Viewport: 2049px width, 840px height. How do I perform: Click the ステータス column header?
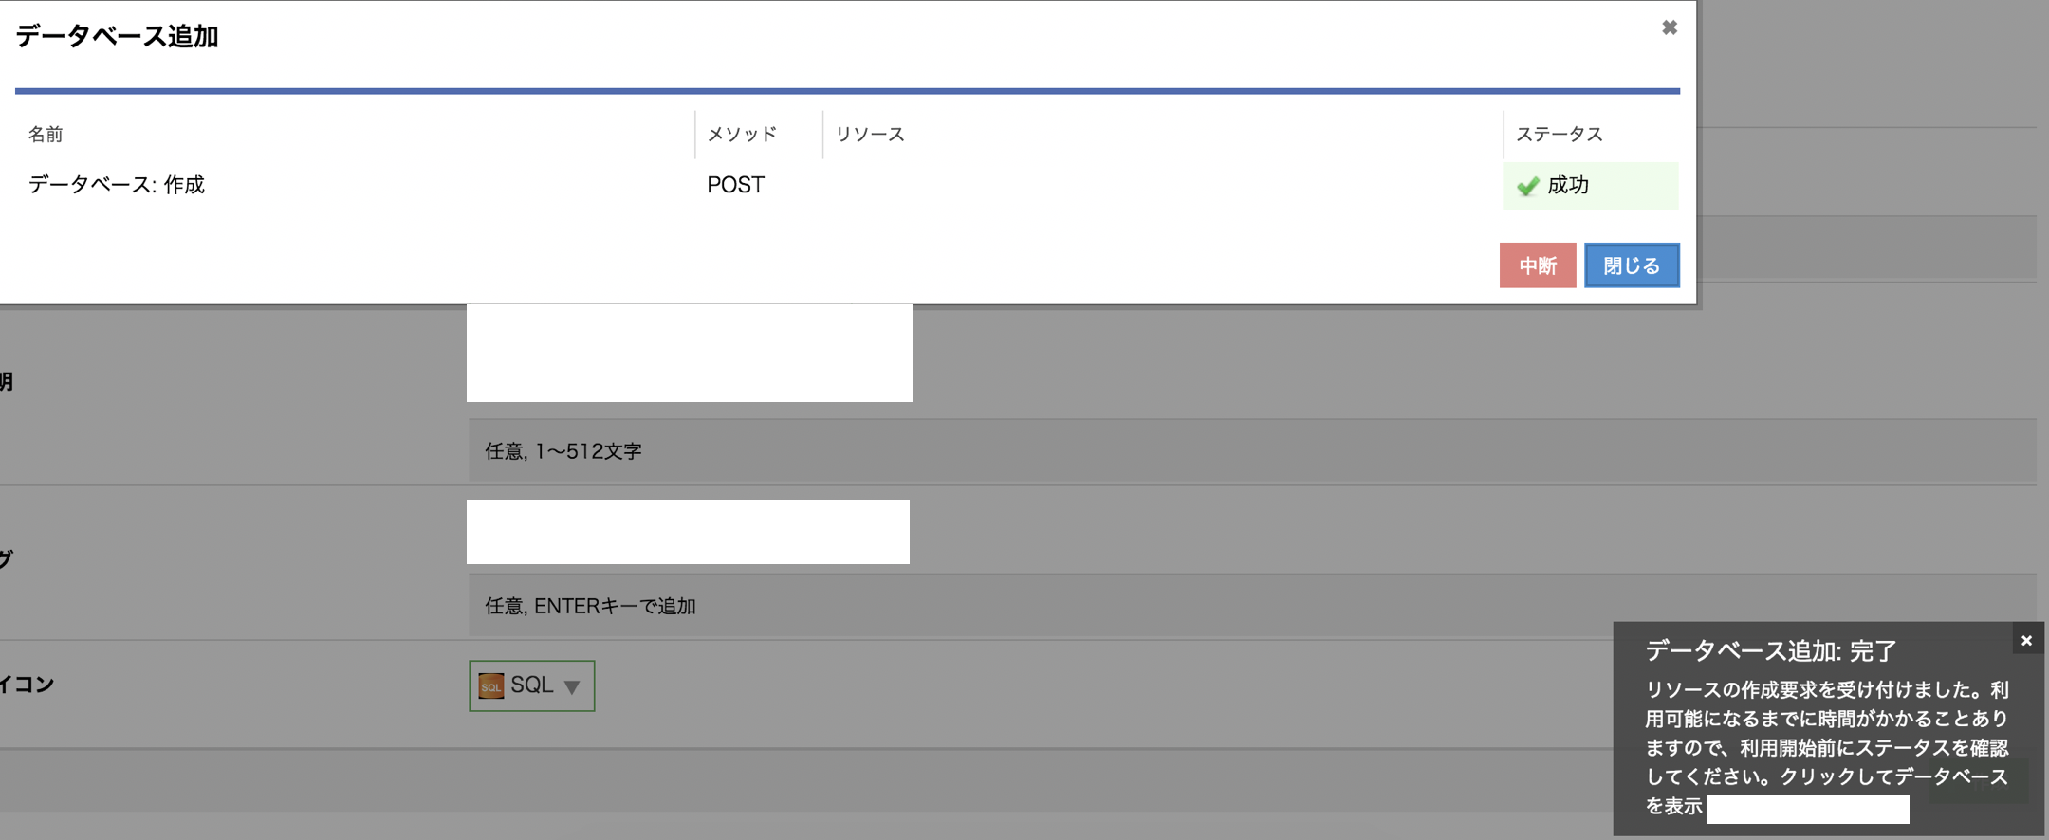click(1559, 135)
